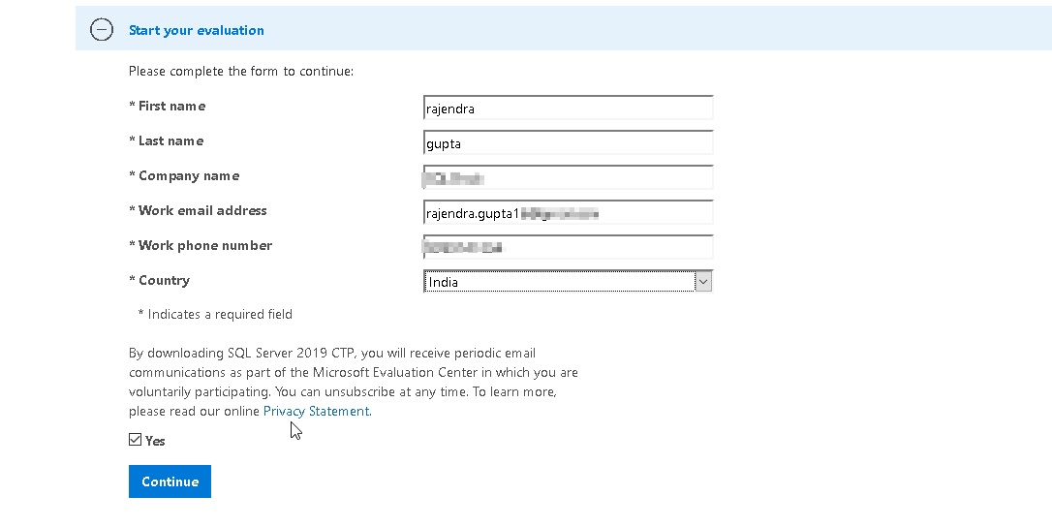Click the First name label
This screenshot has height=527, width=1052.
click(x=167, y=106)
